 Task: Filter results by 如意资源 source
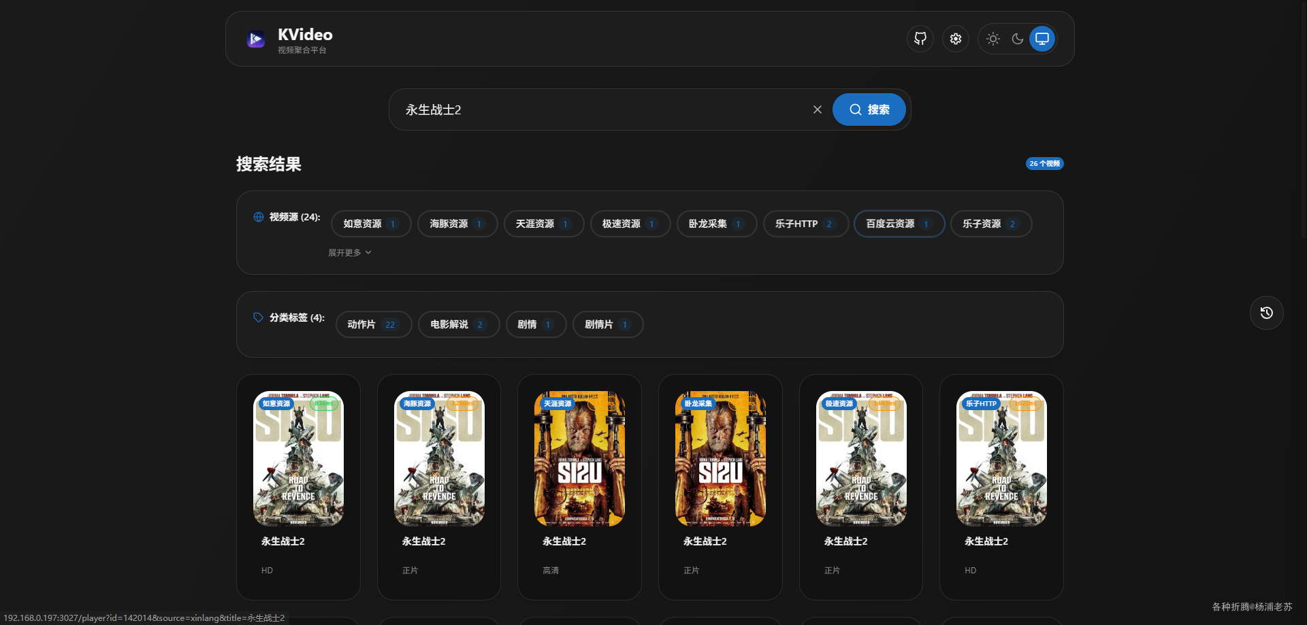[371, 224]
